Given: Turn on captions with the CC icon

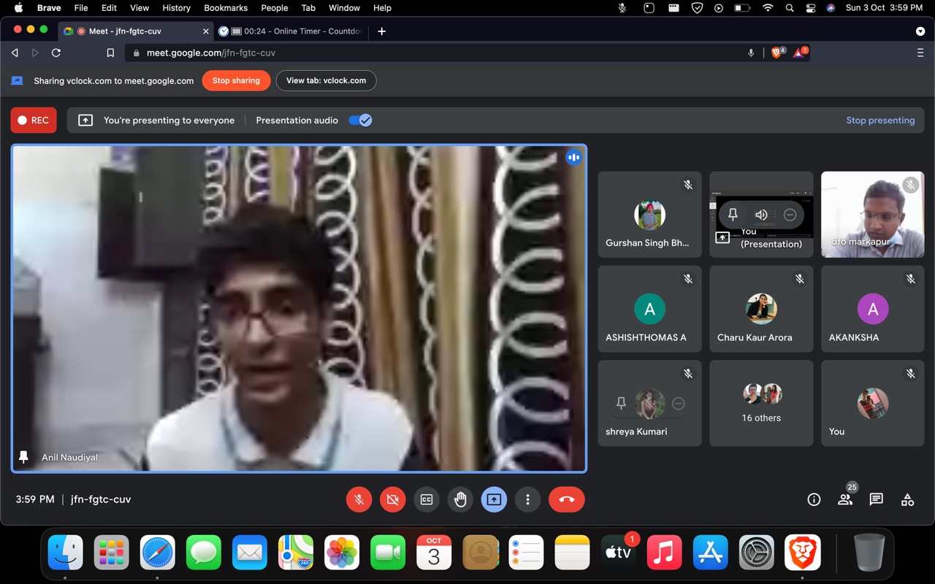Looking at the screenshot, I should [x=427, y=499].
